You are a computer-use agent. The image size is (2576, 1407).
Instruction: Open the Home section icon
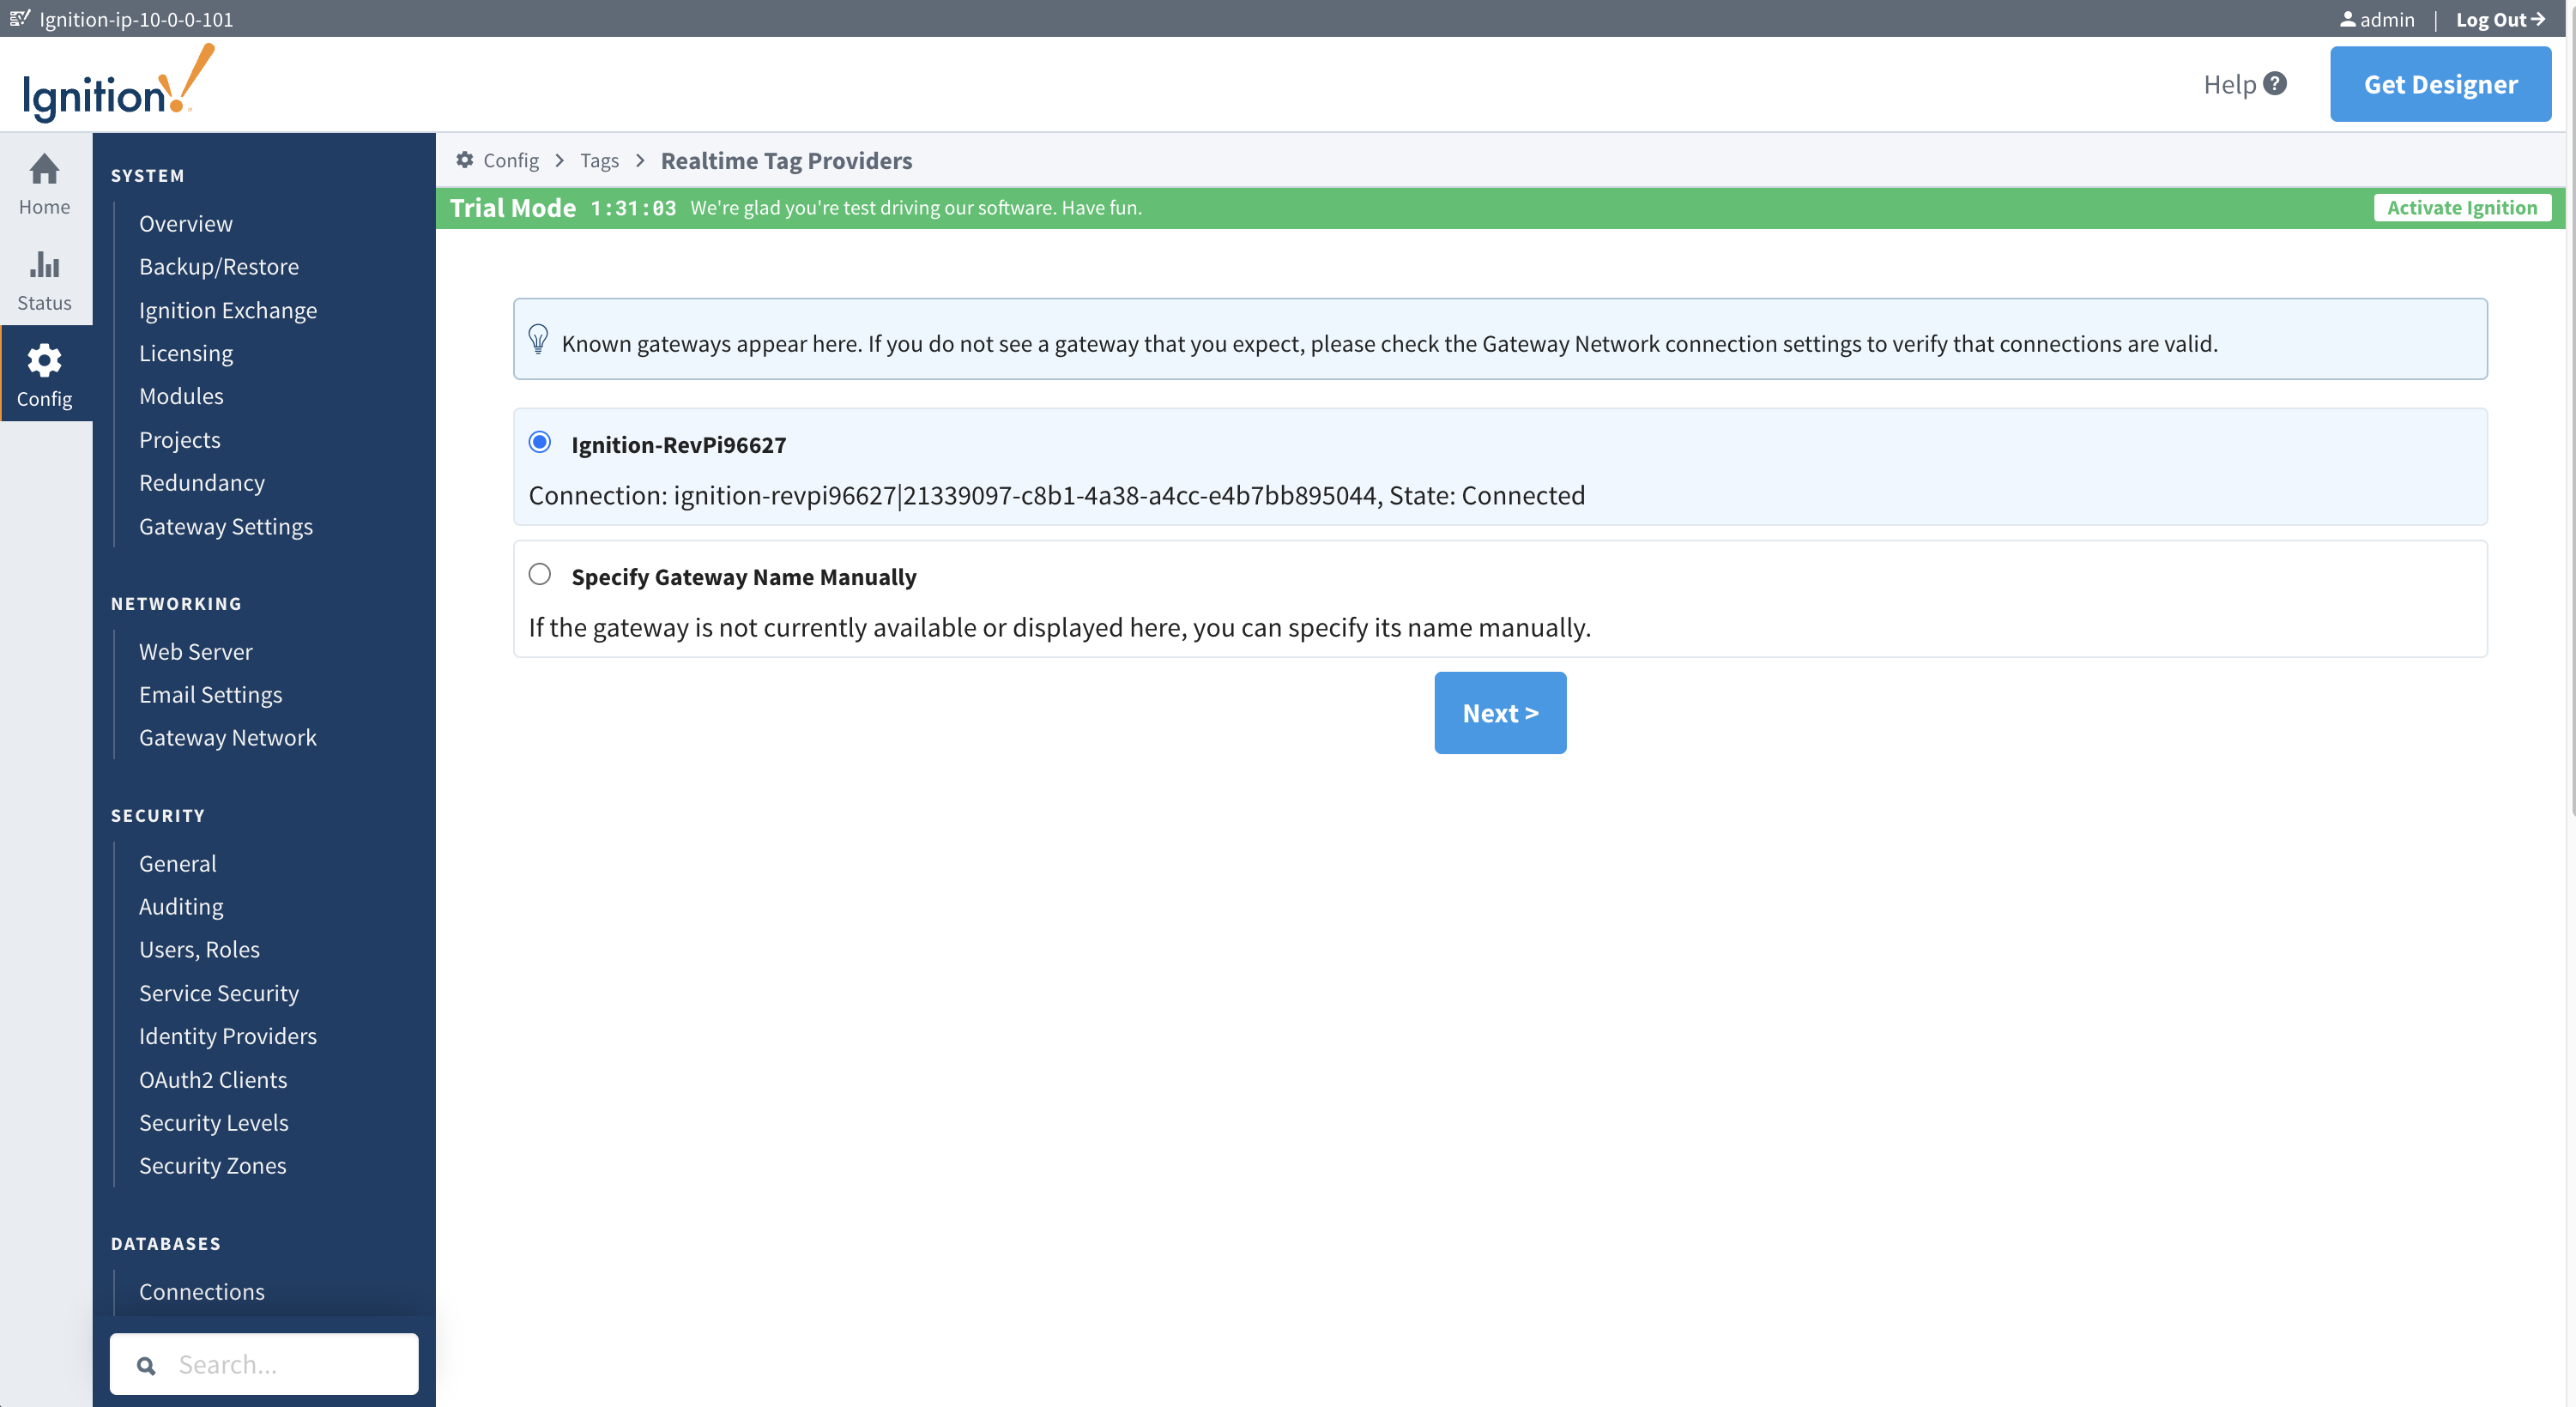44,170
